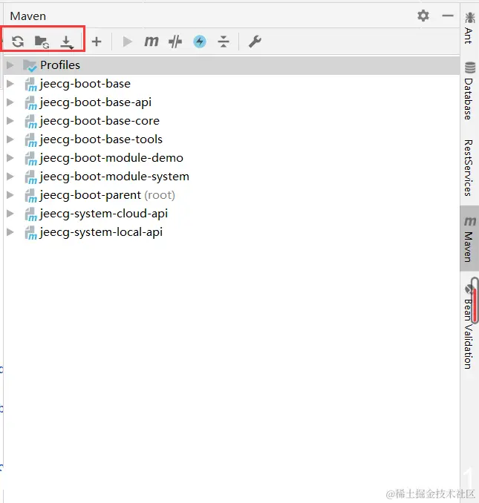This screenshot has height=503, width=479.
Task: Click Maven icon beside jeecg-boot-base
Action: [x=31, y=85]
